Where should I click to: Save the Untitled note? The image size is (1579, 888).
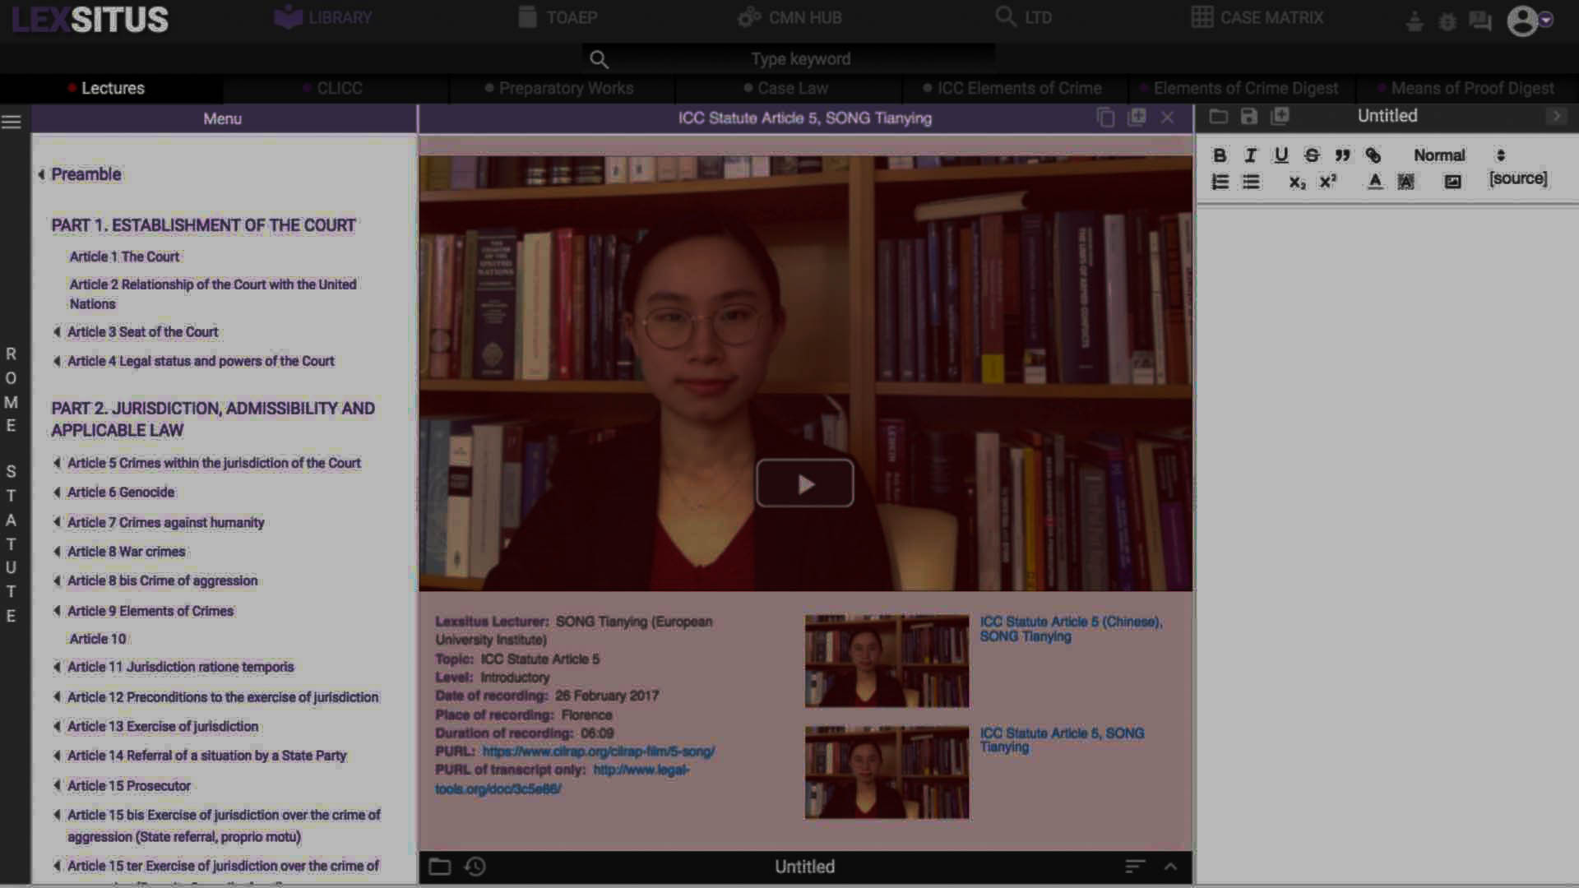point(1249,117)
